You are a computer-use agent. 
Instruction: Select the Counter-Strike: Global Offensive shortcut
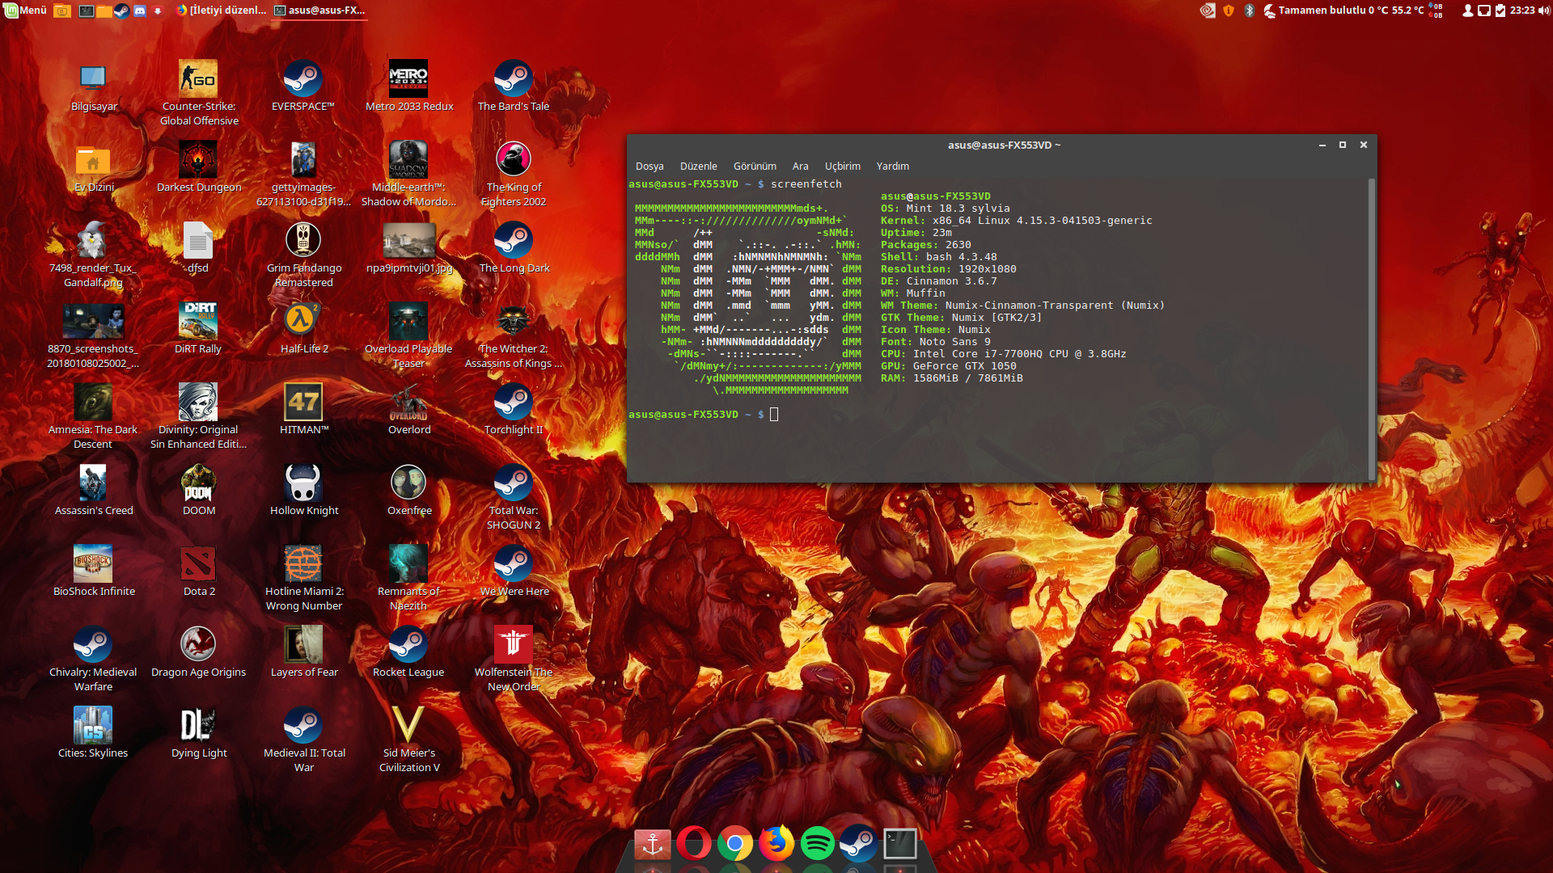[198, 93]
